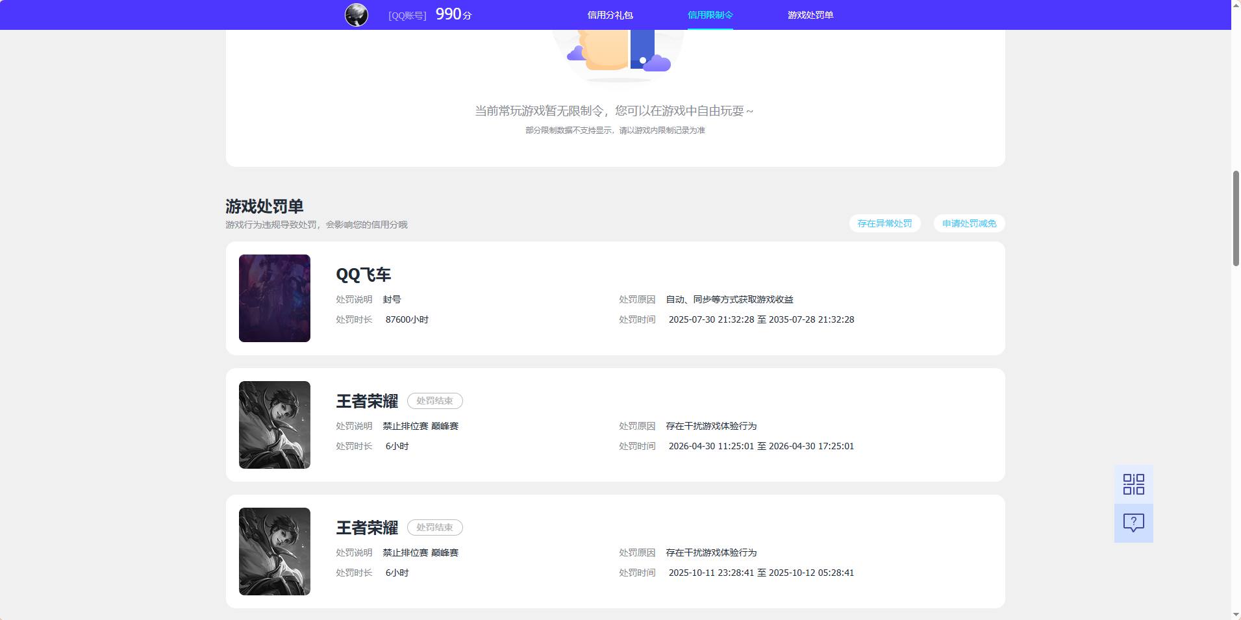Click the user avatar in header
The image size is (1241, 620).
(357, 15)
